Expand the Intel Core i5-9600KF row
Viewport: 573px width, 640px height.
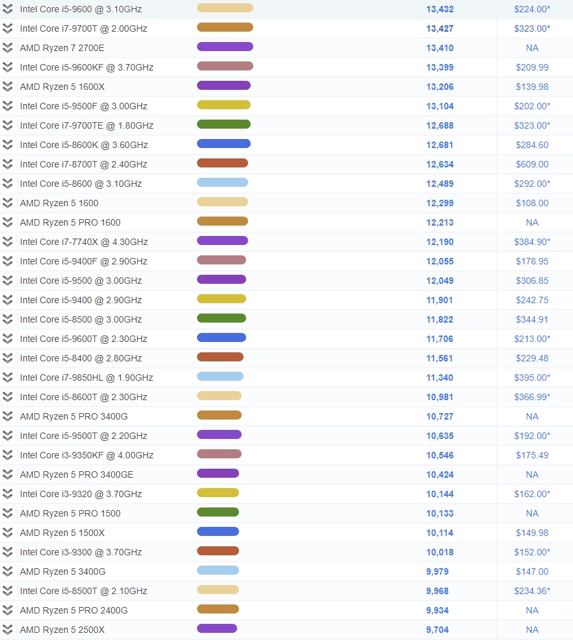pyautogui.click(x=8, y=67)
